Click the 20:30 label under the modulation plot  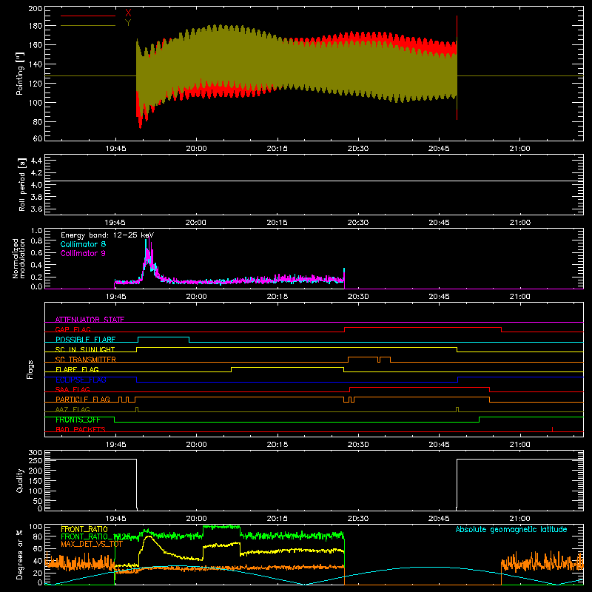358,297
